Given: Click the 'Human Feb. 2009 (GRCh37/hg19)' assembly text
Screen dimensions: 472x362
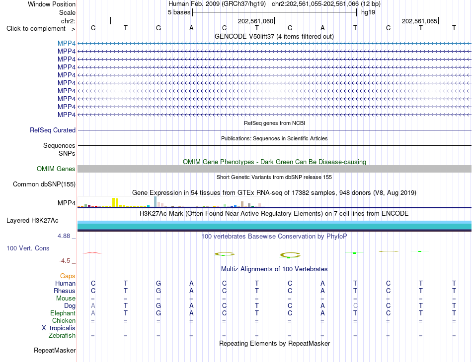Looking at the screenshot, I should click(x=217, y=4).
